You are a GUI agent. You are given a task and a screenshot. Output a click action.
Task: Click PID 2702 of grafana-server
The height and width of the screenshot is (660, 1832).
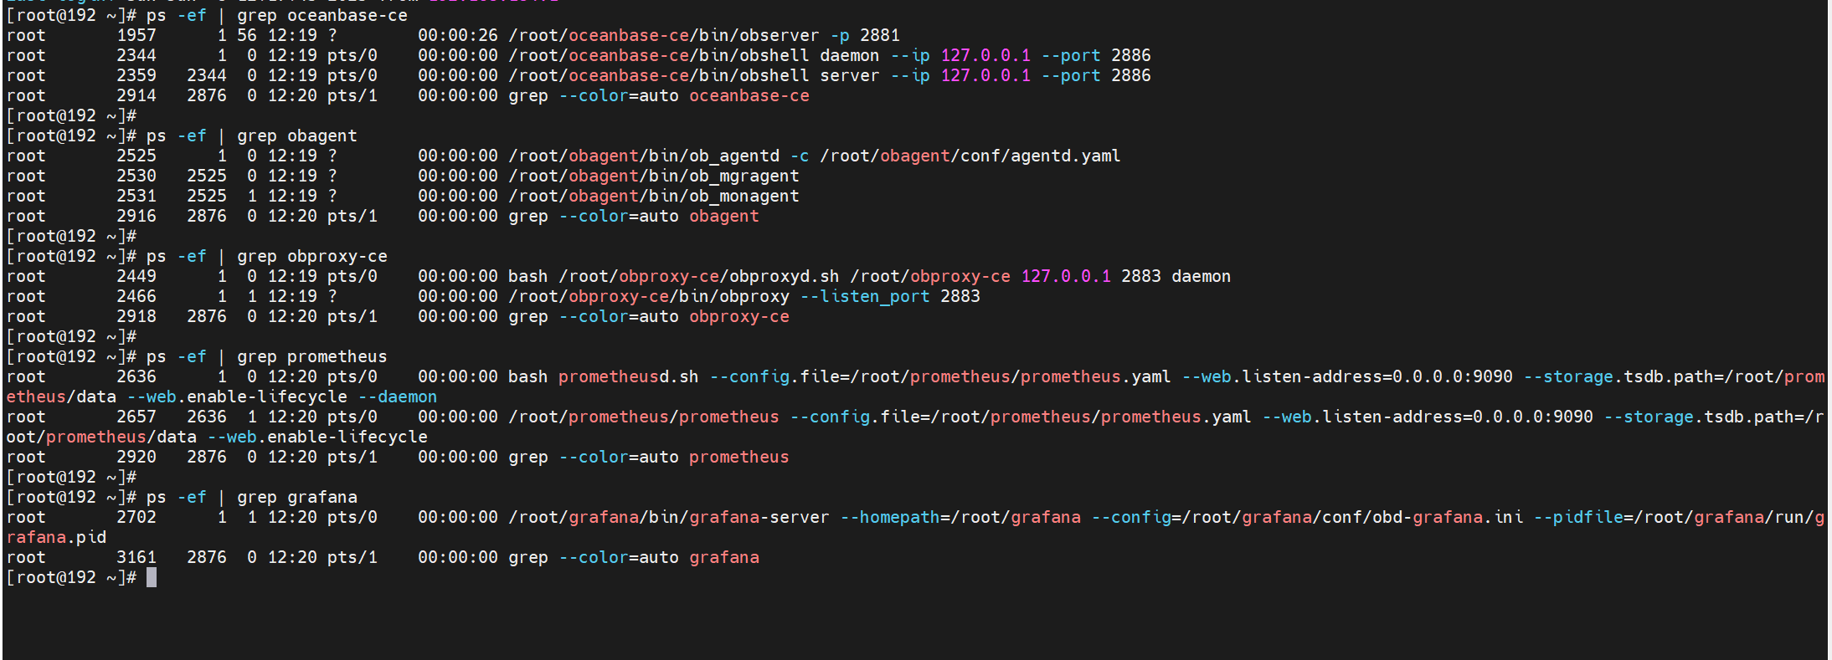(x=136, y=517)
